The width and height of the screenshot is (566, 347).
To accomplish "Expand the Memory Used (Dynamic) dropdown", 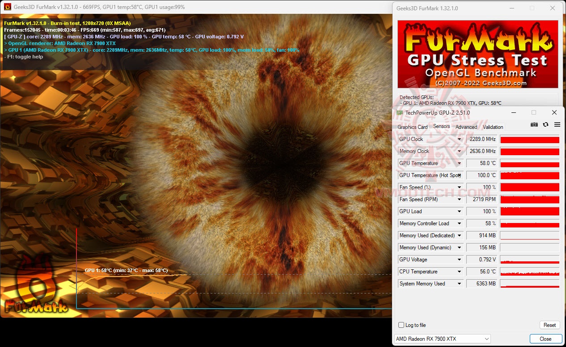I will click(x=459, y=248).
